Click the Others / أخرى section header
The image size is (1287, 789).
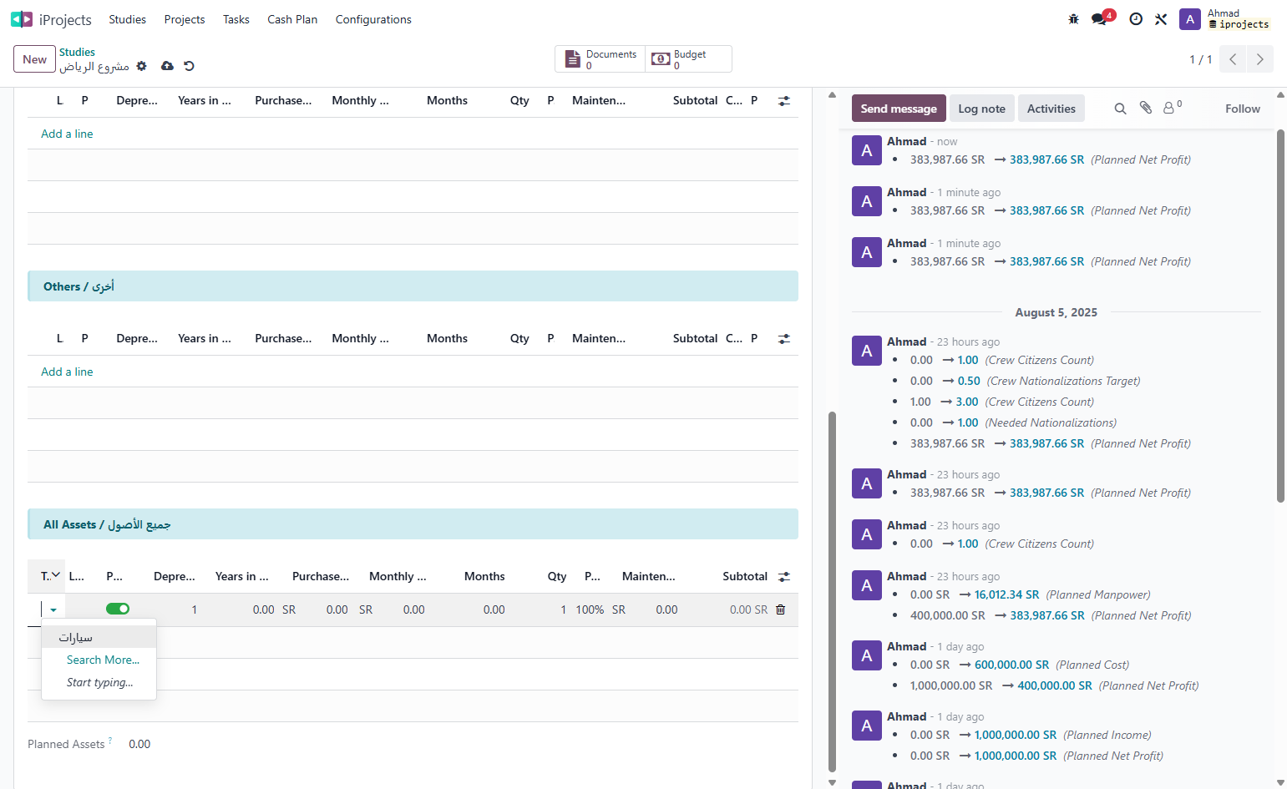[413, 286]
